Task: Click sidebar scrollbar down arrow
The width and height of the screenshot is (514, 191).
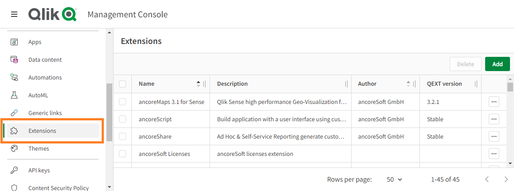Action: 109,187
